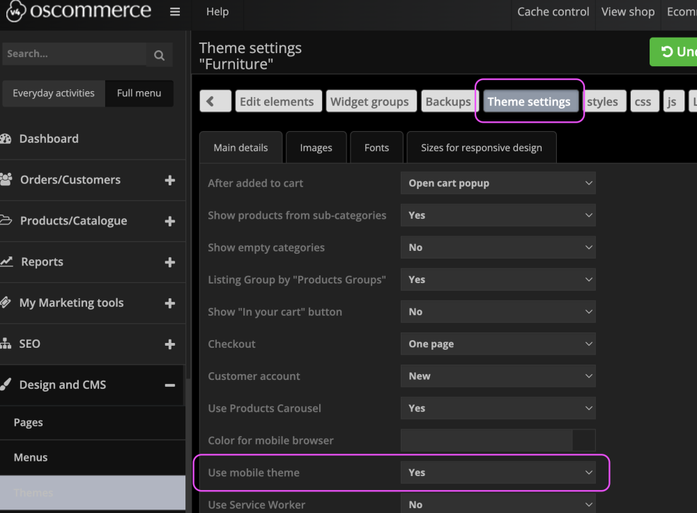This screenshot has width=697, height=513.
Task: Expand Orders/Customers with plus icon
Action: point(169,181)
